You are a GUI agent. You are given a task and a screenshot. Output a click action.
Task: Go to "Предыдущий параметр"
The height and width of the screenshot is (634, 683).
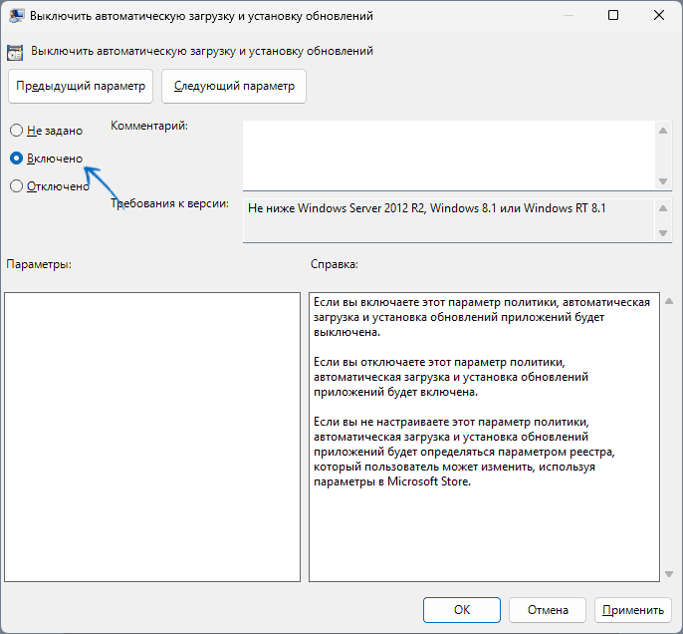[x=81, y=86]
